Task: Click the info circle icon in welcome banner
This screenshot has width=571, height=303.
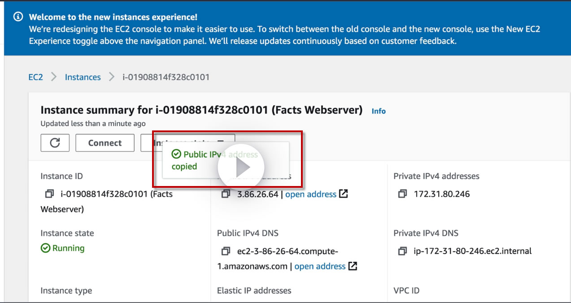Action: 18,17
